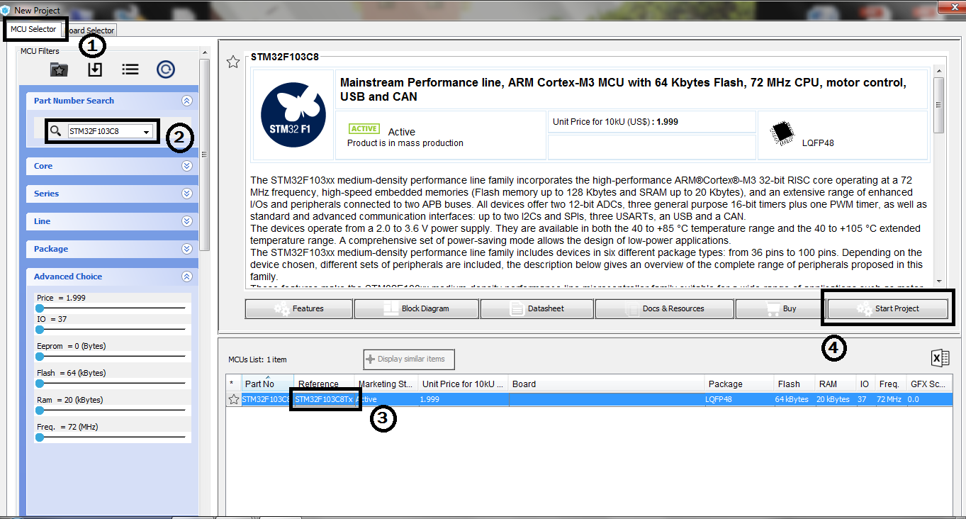Sort by the GFX Score column header
Viewport: 966px width, 519px height.
pyautogui.click(x=929, y=384)
